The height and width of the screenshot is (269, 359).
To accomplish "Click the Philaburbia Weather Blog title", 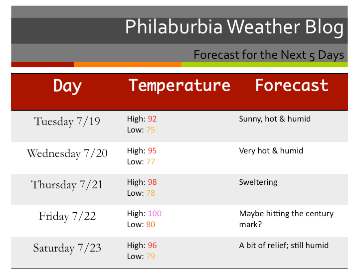I will point(234,27).
